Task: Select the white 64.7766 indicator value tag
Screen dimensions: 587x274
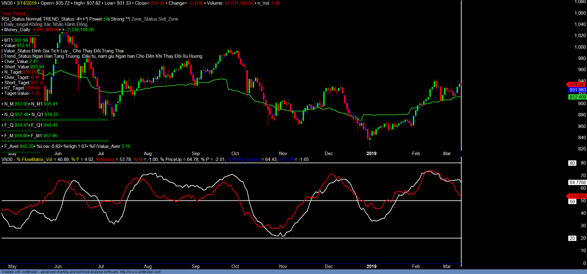Action: pos(577,183)
